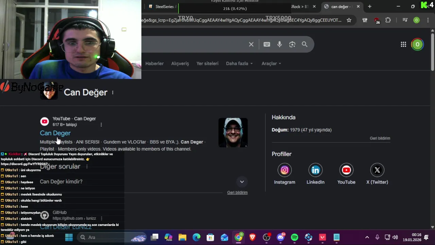This screenshot has width=435, height=245.
Task: Open Spotify from the taskbar
Action: pos(294,237)
